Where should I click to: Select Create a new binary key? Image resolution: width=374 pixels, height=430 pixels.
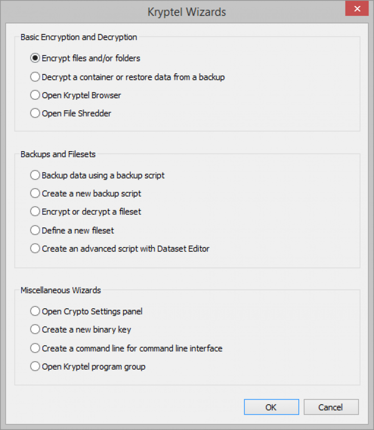pyautogui.click(x=35, y=329)
